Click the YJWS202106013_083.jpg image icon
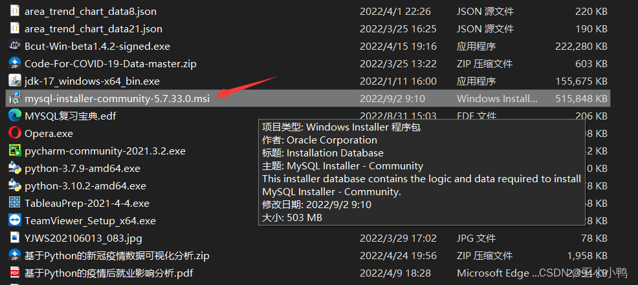638x285 pixels. (x=15, y=238)
